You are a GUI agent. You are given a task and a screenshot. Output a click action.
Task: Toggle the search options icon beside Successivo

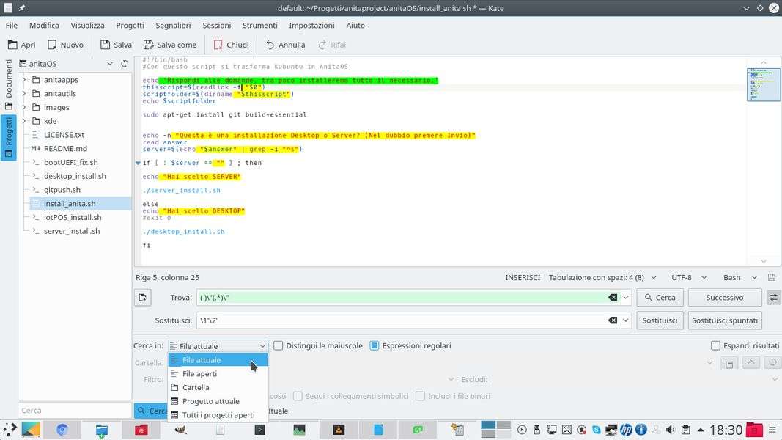(773, 298)
